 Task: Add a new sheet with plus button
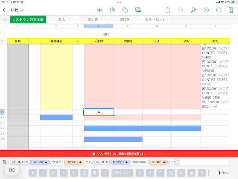click(5, 19)
